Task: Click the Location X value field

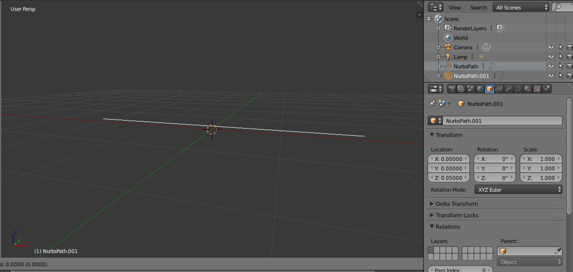Action: [449, 159]
